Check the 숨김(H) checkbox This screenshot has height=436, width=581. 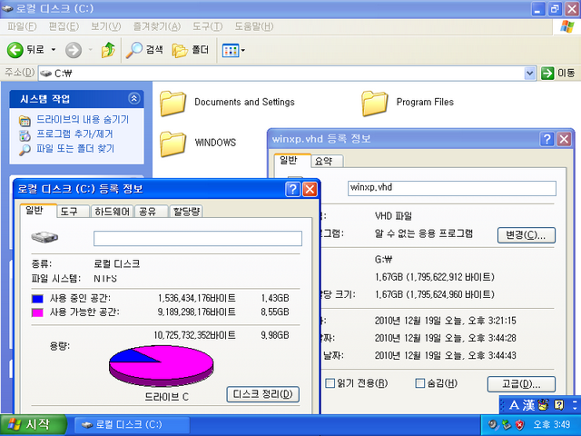pos(419,383)
